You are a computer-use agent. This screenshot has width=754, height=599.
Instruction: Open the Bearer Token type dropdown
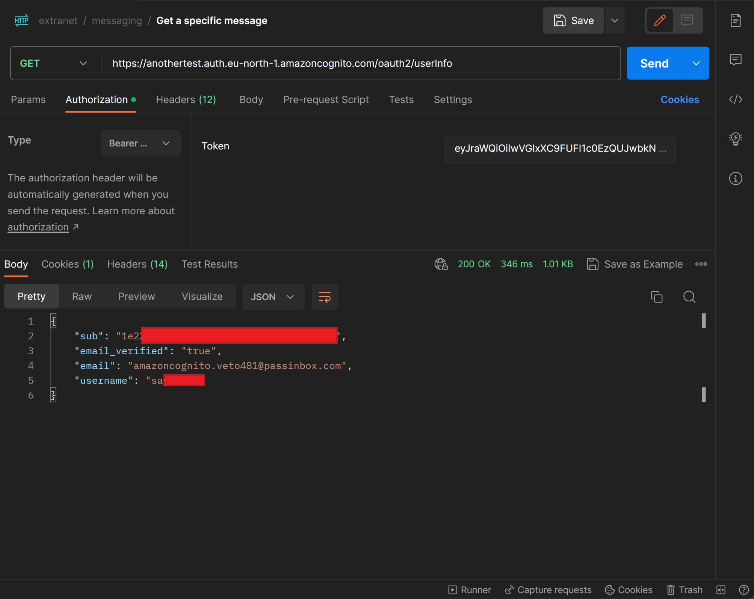[140, 143]
